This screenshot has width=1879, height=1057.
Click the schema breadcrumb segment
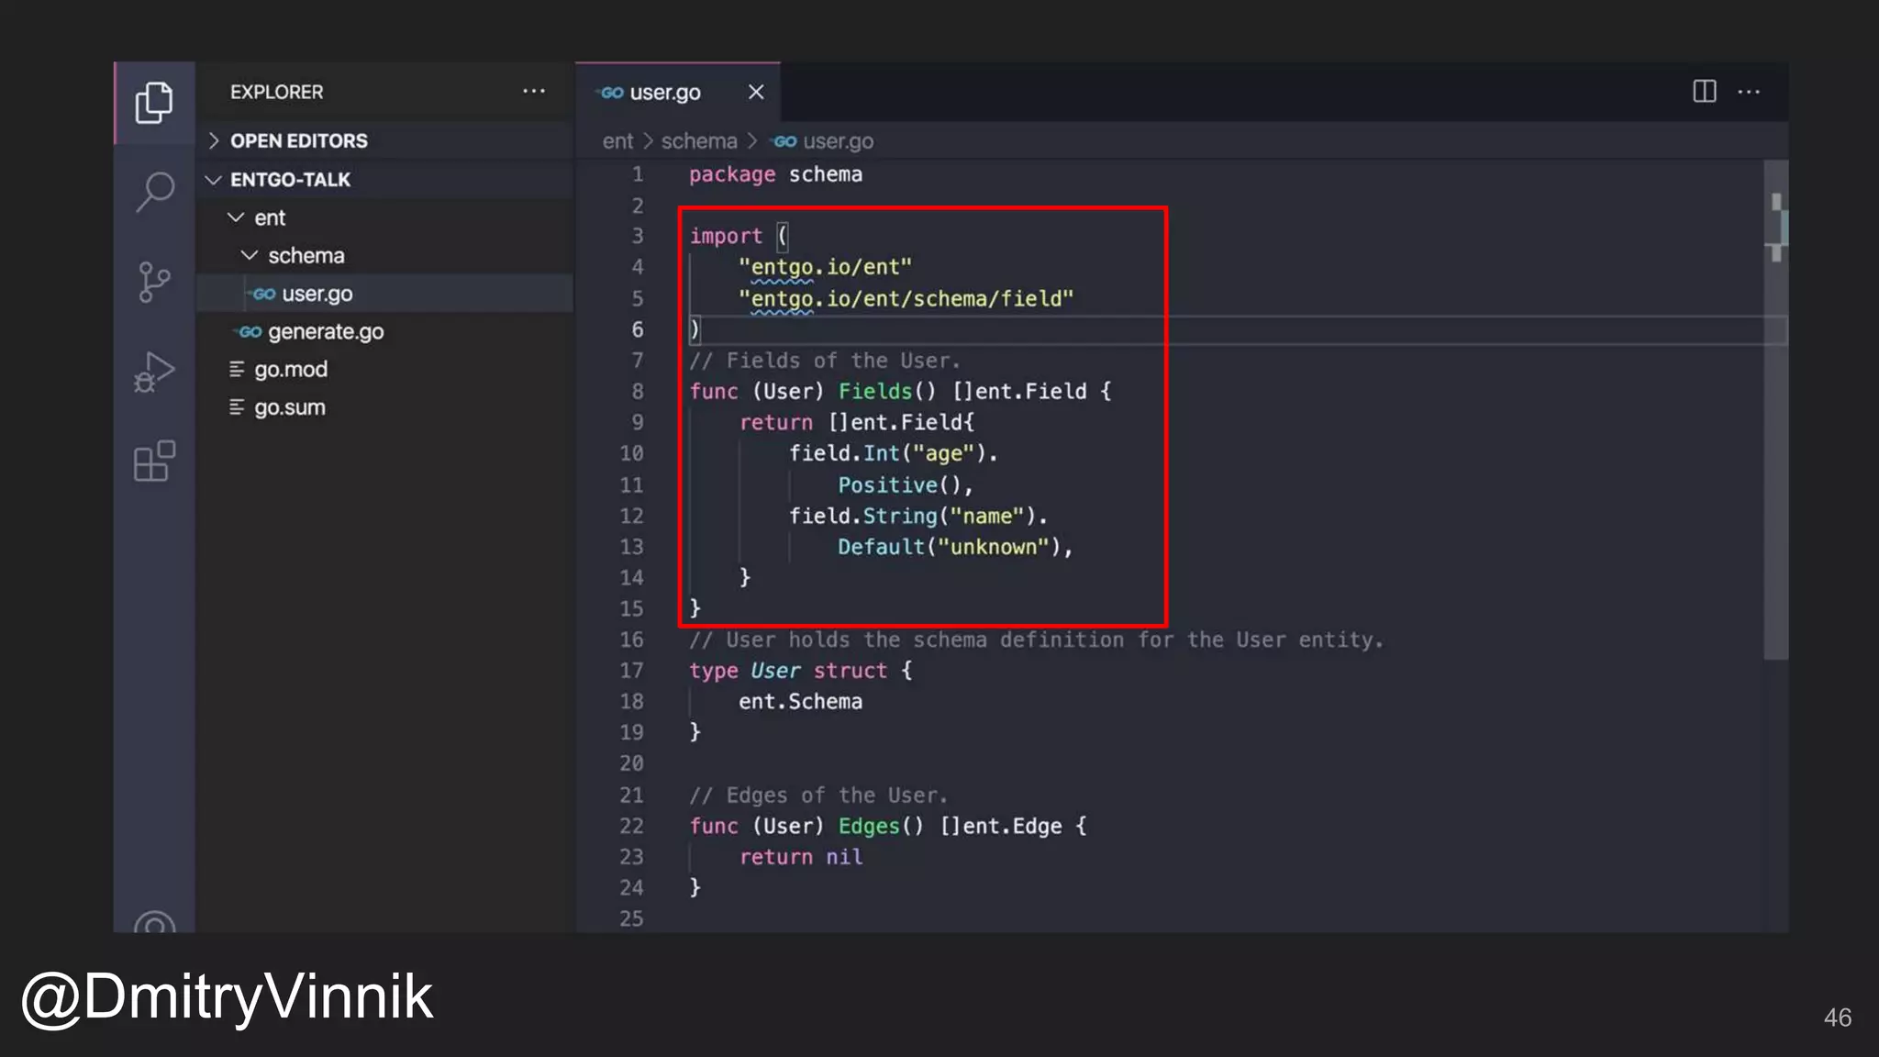698,141
